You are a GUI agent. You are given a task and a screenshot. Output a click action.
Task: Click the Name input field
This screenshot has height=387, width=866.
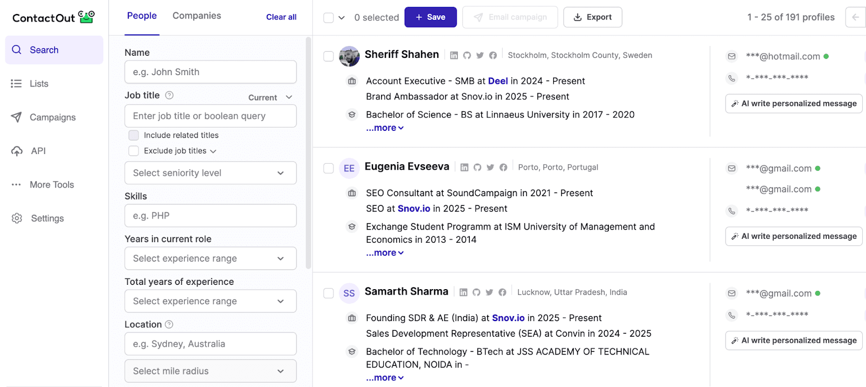point(210,72)
